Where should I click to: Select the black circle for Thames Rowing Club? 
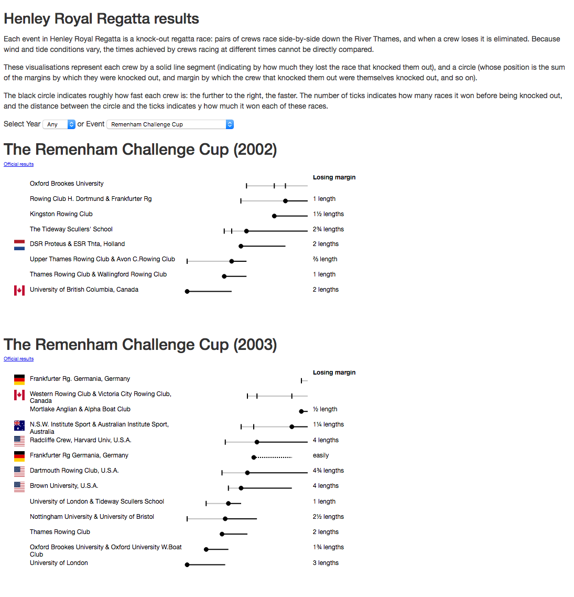click(x=221, y=534)
